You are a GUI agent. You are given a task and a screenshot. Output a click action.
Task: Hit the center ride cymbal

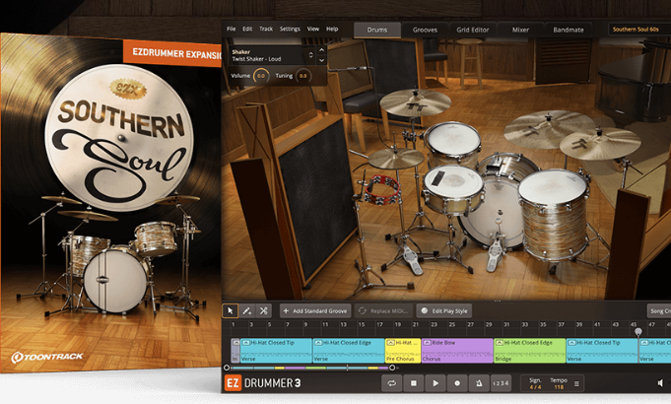[x=549, y=129]
